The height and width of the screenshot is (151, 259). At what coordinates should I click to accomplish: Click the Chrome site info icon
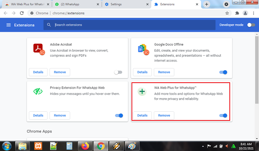click(32, 13)
